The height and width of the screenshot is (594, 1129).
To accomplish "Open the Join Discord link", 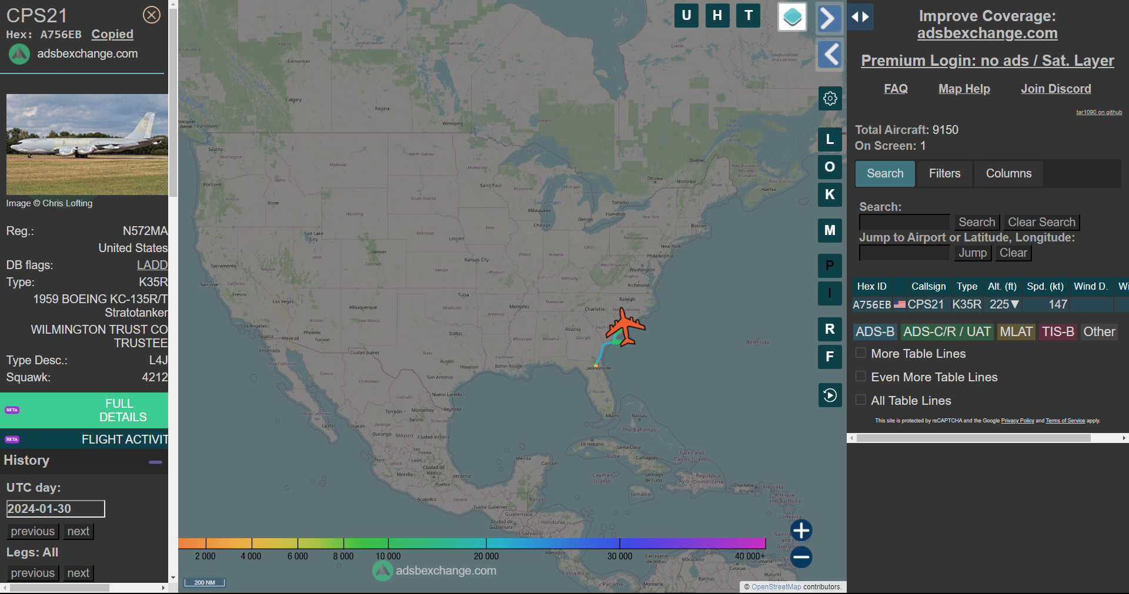I will 1056,89.
